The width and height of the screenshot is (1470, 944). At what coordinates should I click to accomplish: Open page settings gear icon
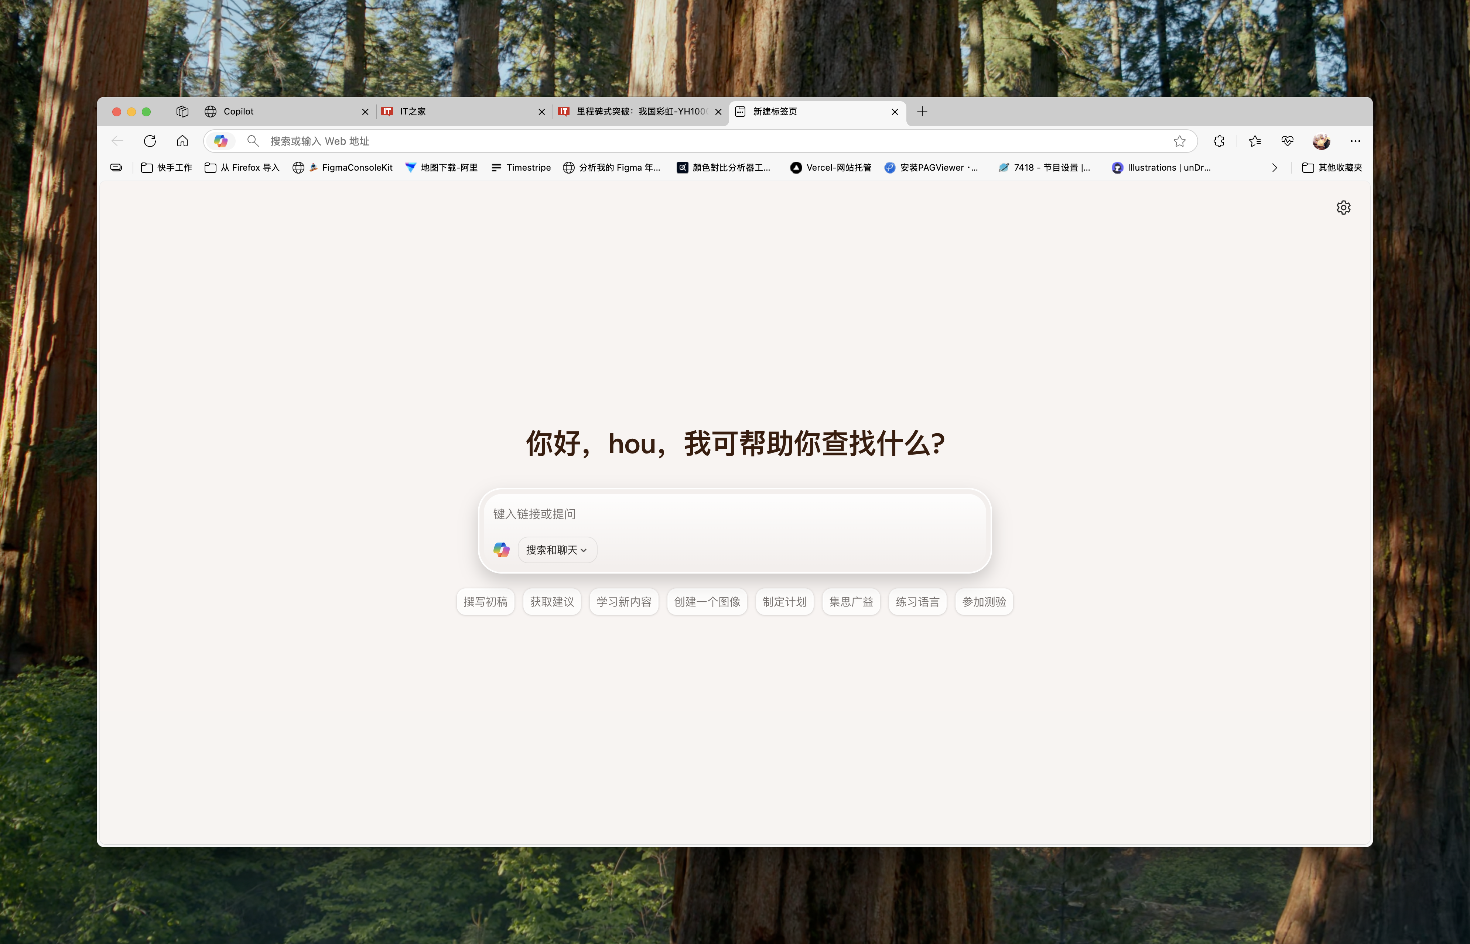click(x=1343, y=208)
